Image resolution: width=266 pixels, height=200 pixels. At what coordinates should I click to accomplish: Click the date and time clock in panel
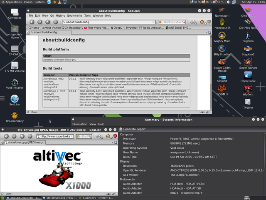tap(254, 2)
